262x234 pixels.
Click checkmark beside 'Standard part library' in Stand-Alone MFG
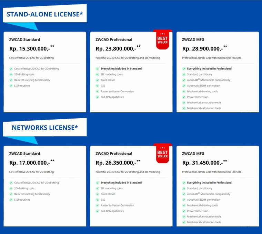pyautogui.click(x=184, y=75)
